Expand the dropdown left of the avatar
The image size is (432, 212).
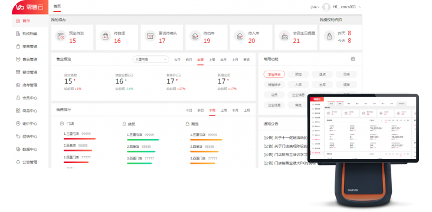(x=315, y=8)
